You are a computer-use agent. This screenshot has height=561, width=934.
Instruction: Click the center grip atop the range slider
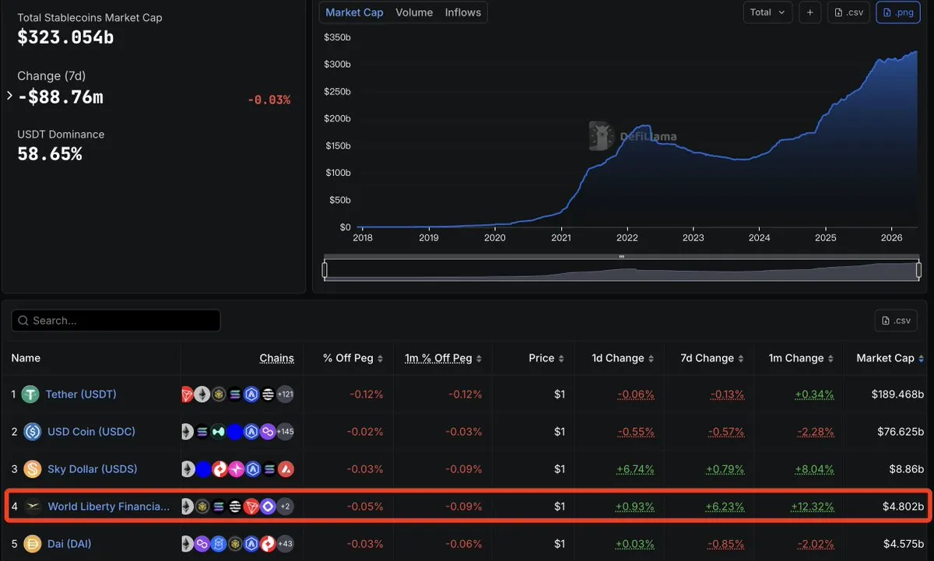pos(621,257)
